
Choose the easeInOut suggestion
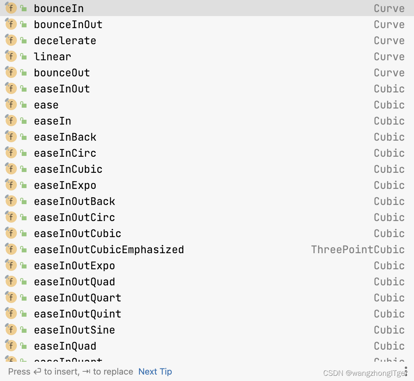[x=207, y=88]
